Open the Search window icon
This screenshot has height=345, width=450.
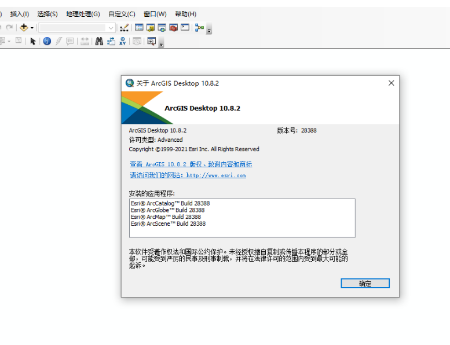tap(162, 28)
